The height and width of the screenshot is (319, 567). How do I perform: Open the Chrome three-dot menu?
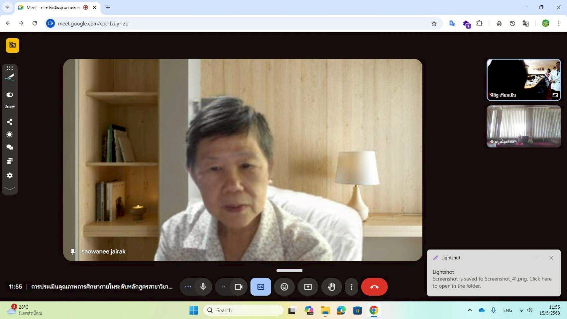559,23
